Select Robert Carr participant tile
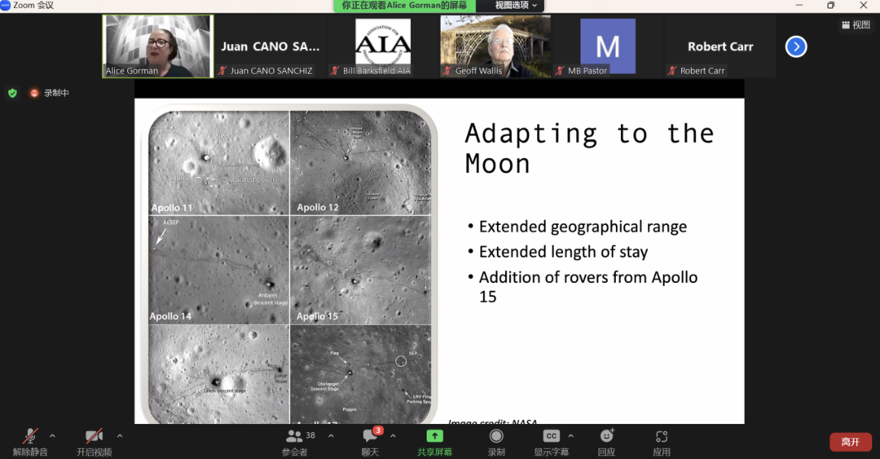 [720, 46]
